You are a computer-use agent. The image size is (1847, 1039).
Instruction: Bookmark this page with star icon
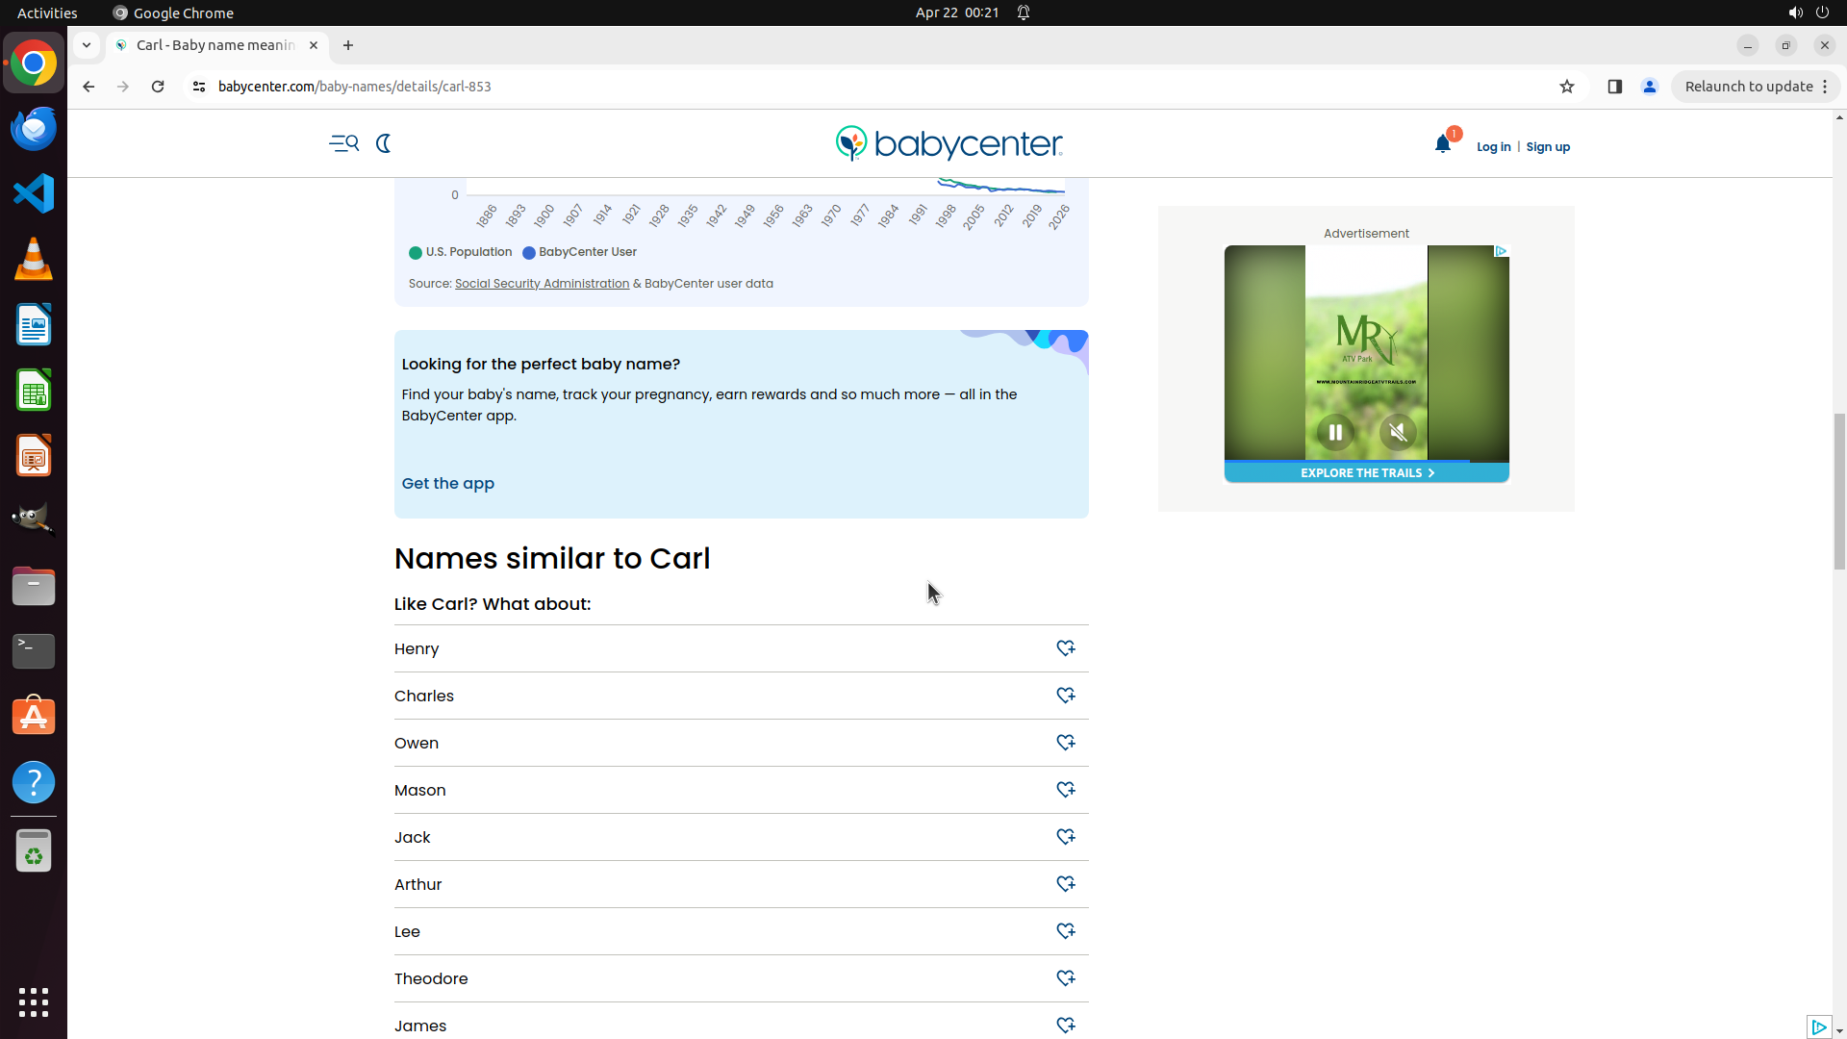click(x=1567, y=87)
